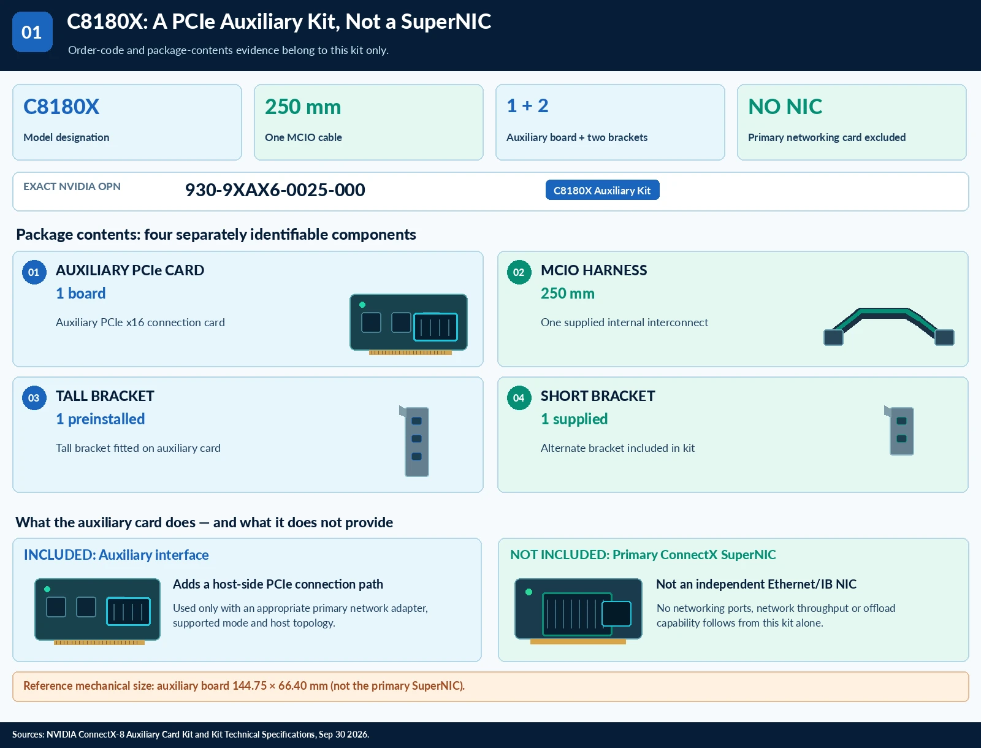The image size is (981, 748).
Task: Click the MCIO HARNESS heading
Action: point(594,270)
